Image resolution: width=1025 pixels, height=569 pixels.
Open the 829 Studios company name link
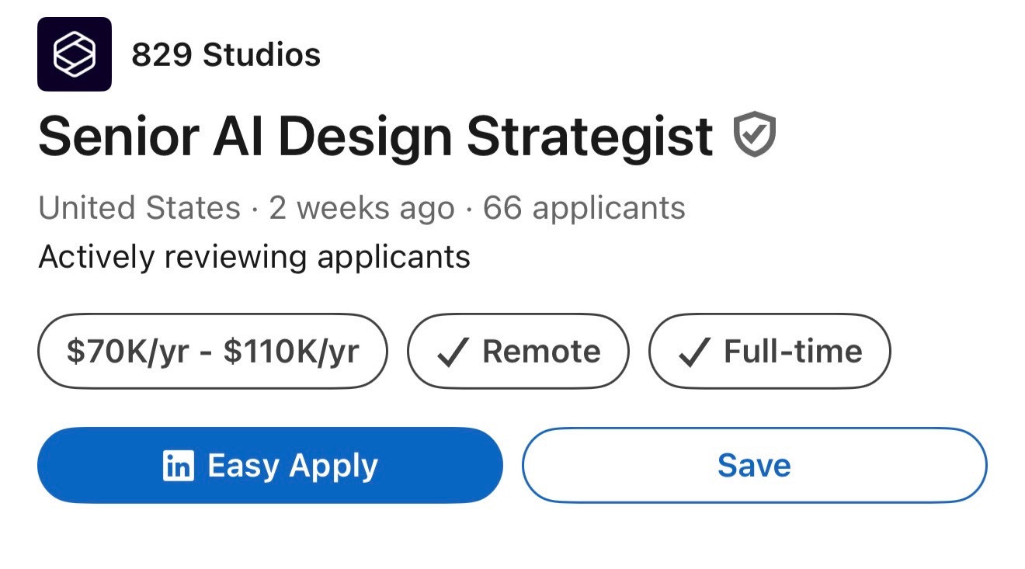(225, 55)
